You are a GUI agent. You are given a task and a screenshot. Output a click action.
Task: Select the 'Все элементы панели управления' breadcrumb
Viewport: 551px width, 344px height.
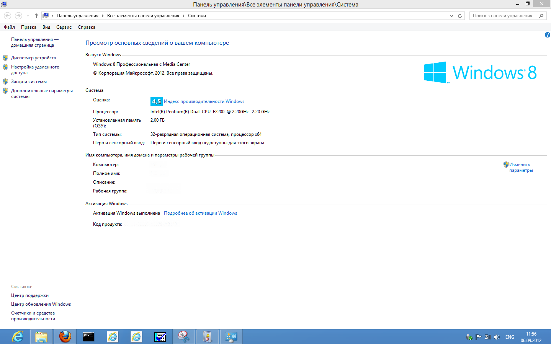(143, 16)
